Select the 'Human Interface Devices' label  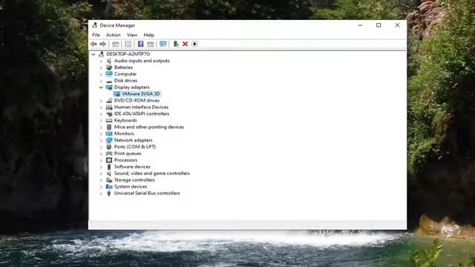[x=141, y=107]
